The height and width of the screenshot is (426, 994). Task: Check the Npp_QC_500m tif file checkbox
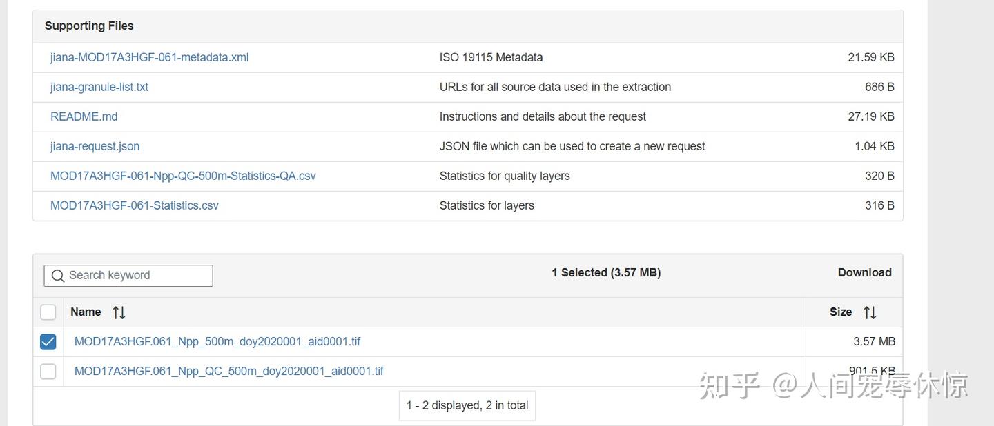(48, 372)
